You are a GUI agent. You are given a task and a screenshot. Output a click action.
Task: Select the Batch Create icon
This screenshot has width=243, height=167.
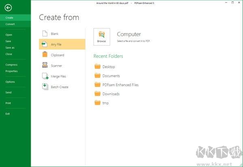45,87
